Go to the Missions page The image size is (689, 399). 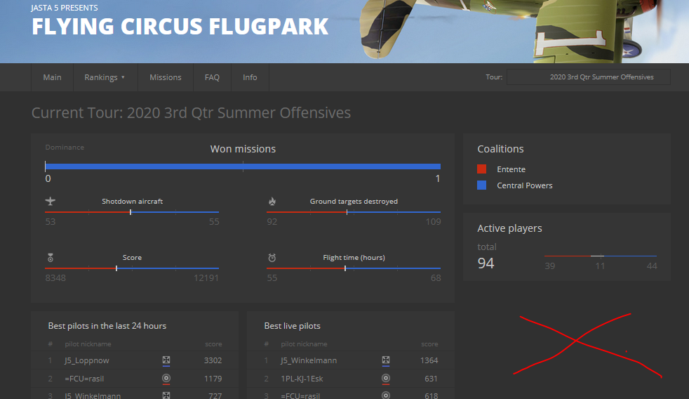tap(165, 77)
